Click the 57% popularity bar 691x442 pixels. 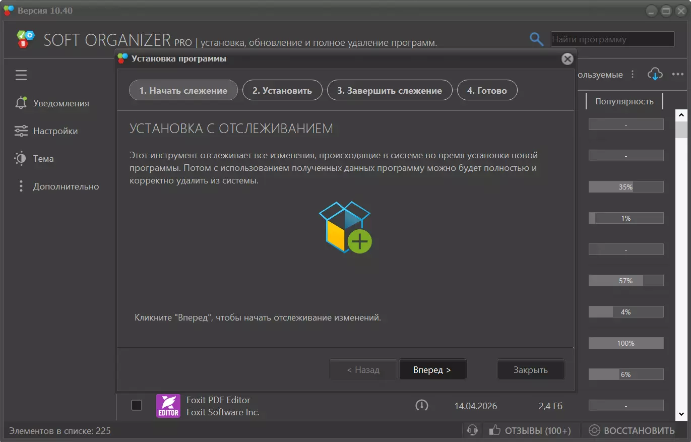click(626, 281)
